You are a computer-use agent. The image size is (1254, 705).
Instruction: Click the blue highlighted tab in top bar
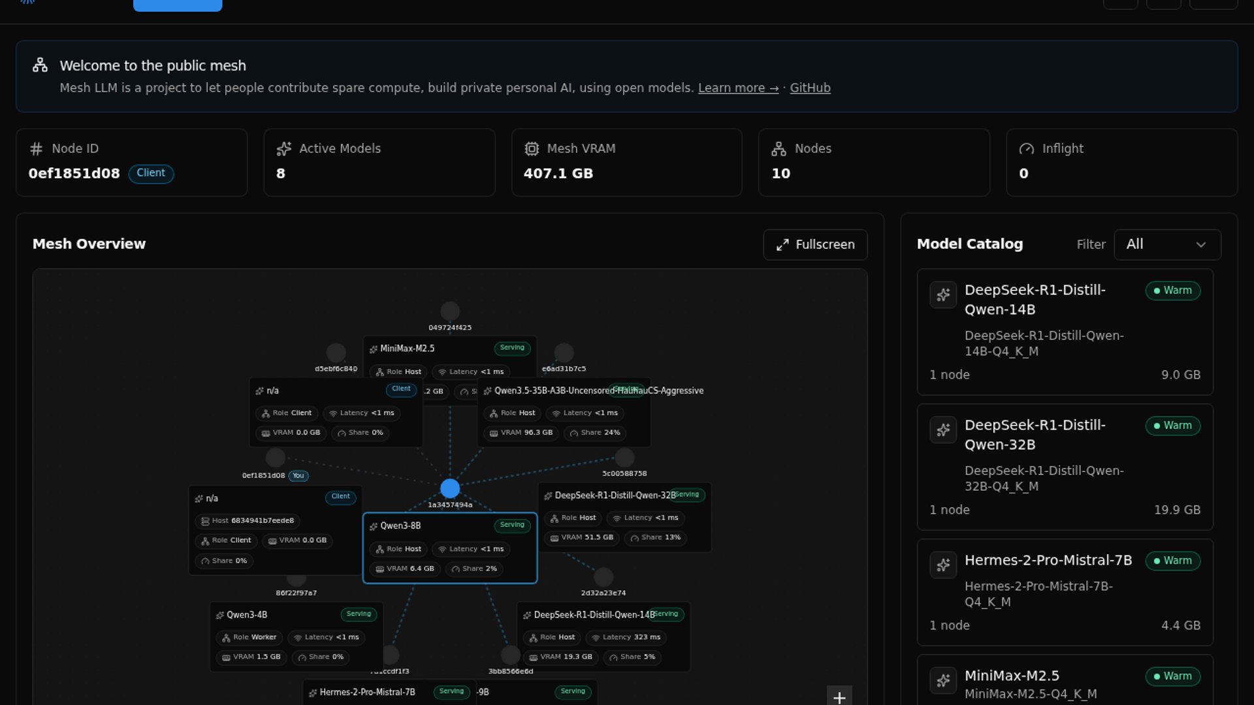tap(178, 5)
